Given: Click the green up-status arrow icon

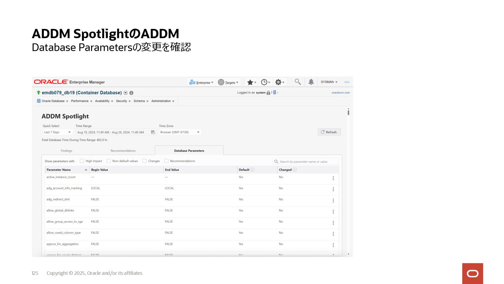Looking at the screenshot, I should pos(38,92).
